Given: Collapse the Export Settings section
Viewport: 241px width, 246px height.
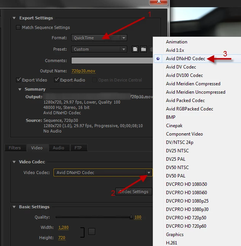Looking at the screenshot, I should pyautogui.click(x=14, y=18).
